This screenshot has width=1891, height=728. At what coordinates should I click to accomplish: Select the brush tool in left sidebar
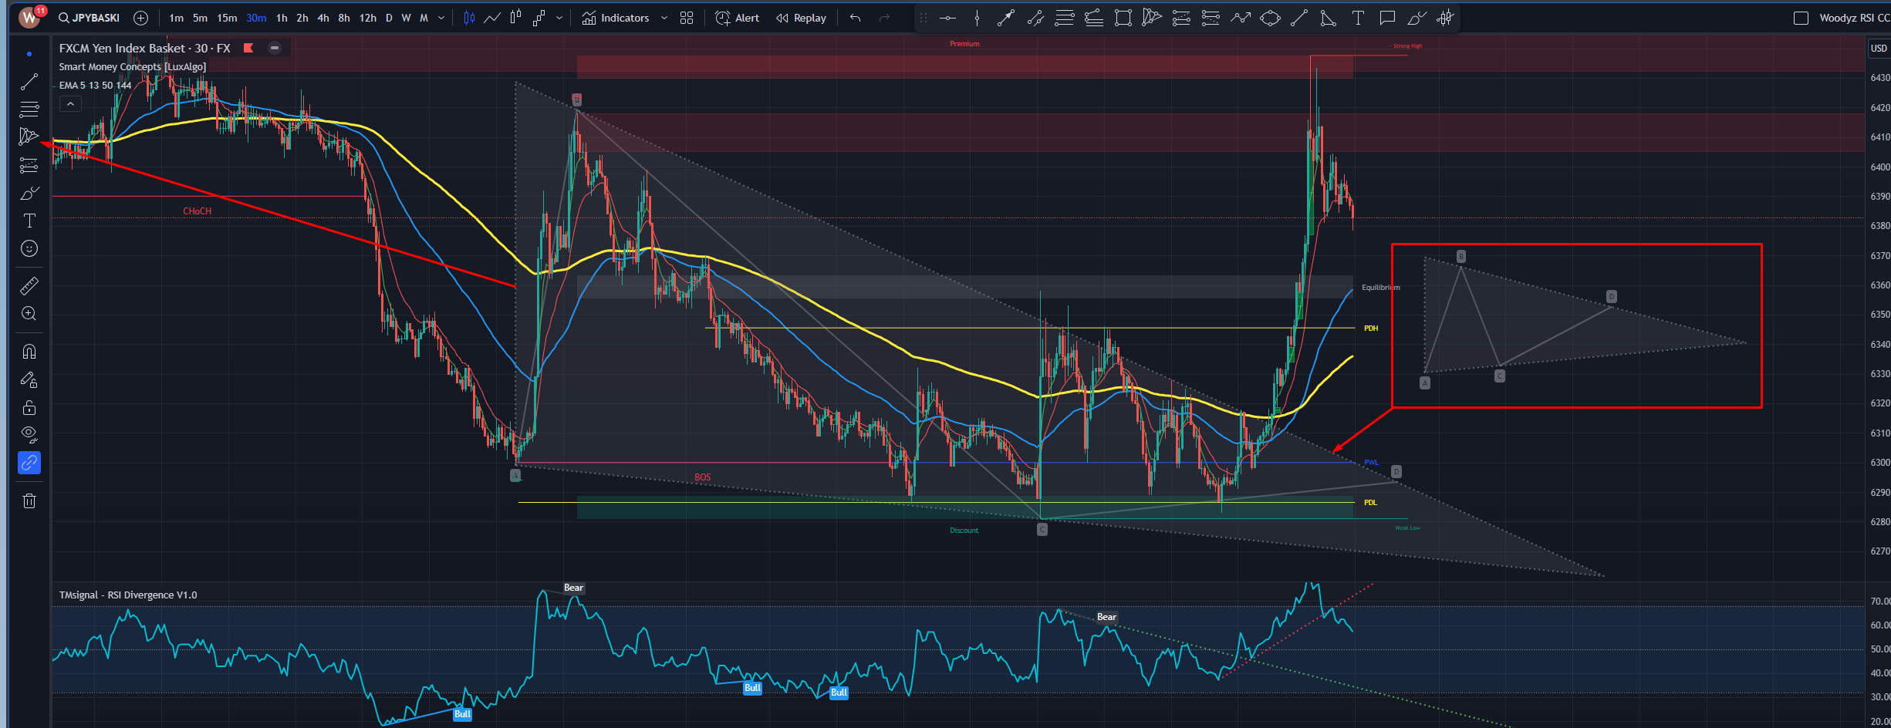pyautogui.click(x=29, y=193)
